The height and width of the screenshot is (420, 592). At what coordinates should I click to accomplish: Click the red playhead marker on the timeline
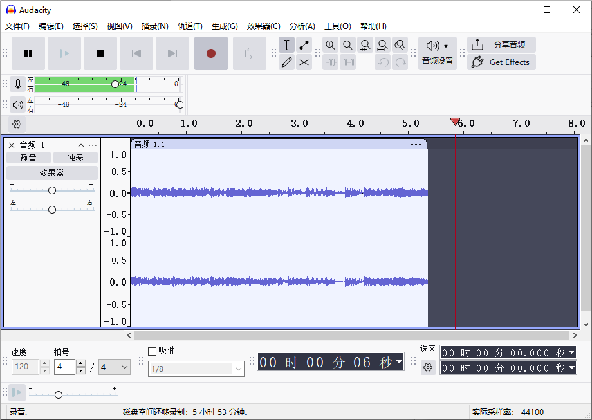[456, 121]
